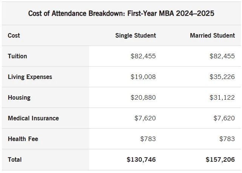Select married student living expenses $35,226

pyautogui.click(x=222, y=77)
